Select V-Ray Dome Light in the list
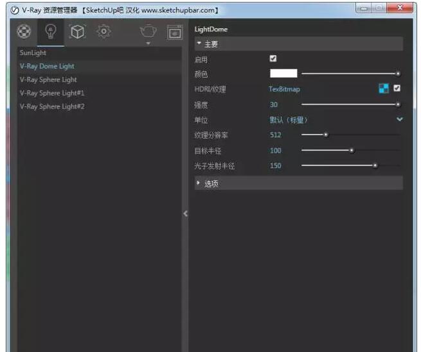 point(100,67)
